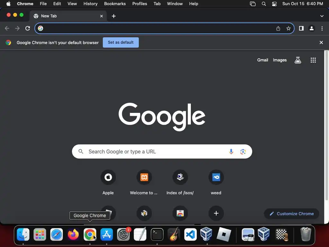329x247 pixels.
Task: Click the Stage Manager menu bar icon
Action: pyautogui.click(x=253, y=4)
